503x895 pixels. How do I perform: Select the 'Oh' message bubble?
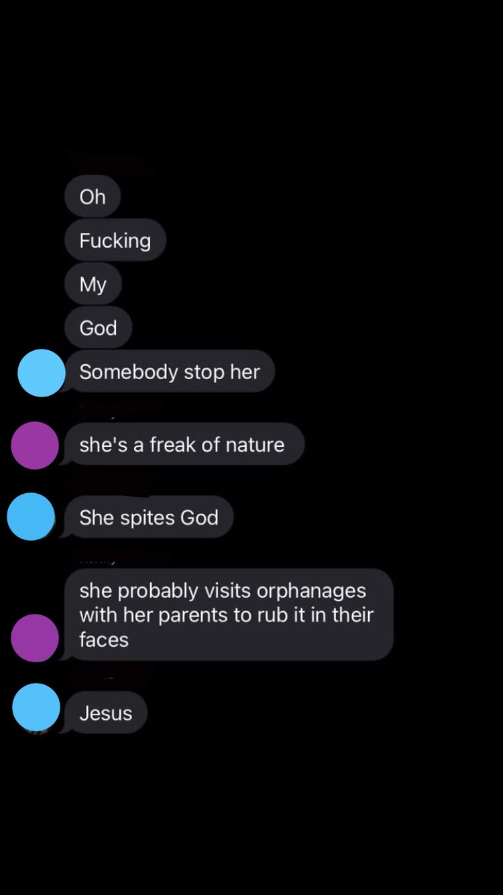tap(93, 197)
